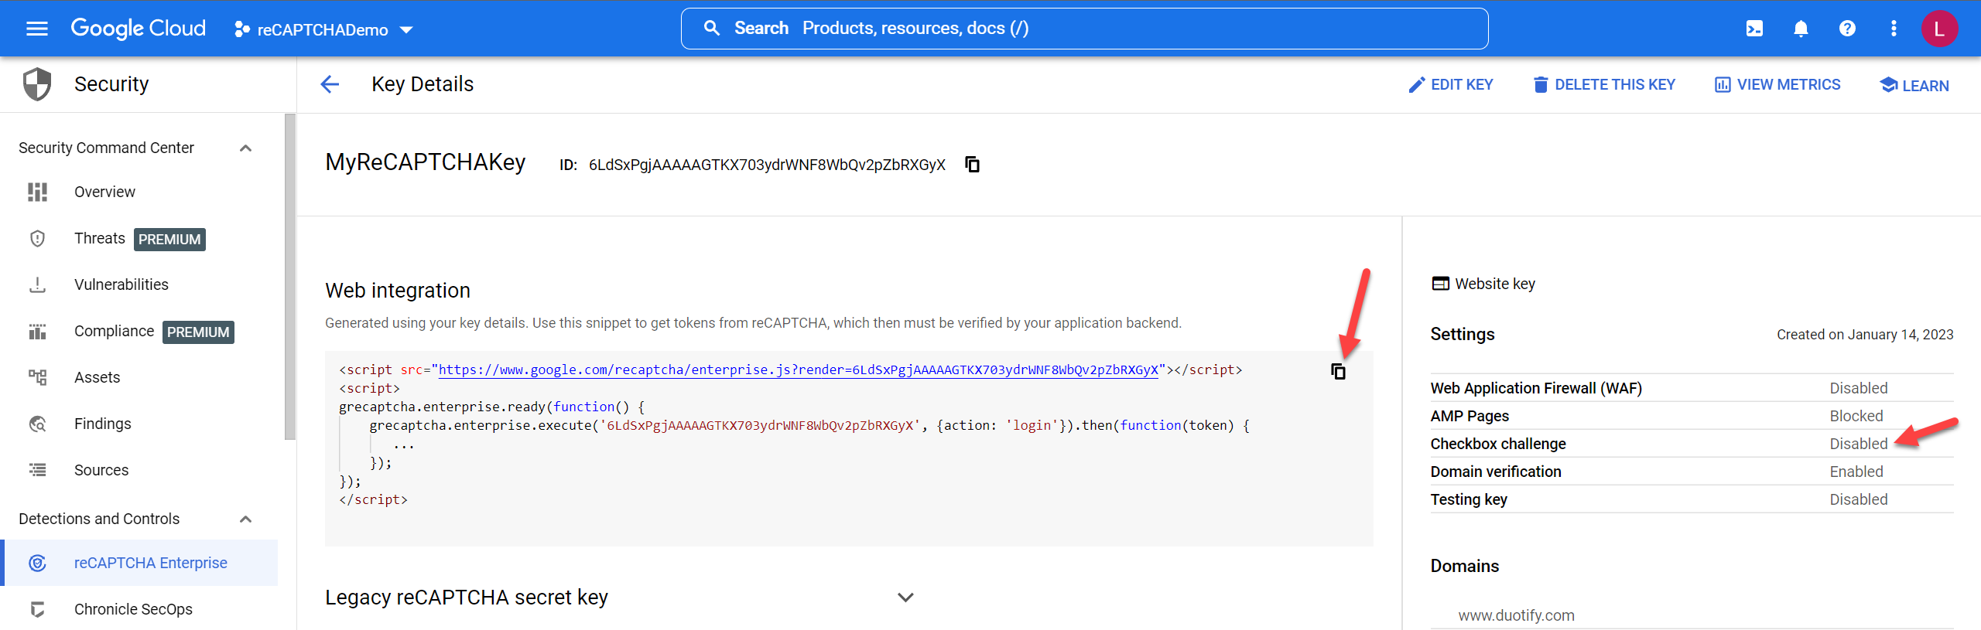Screen dimensions: 1981x630
Task: Open the reCAPTCHADemo project selector
Action: tap(323, 29)
